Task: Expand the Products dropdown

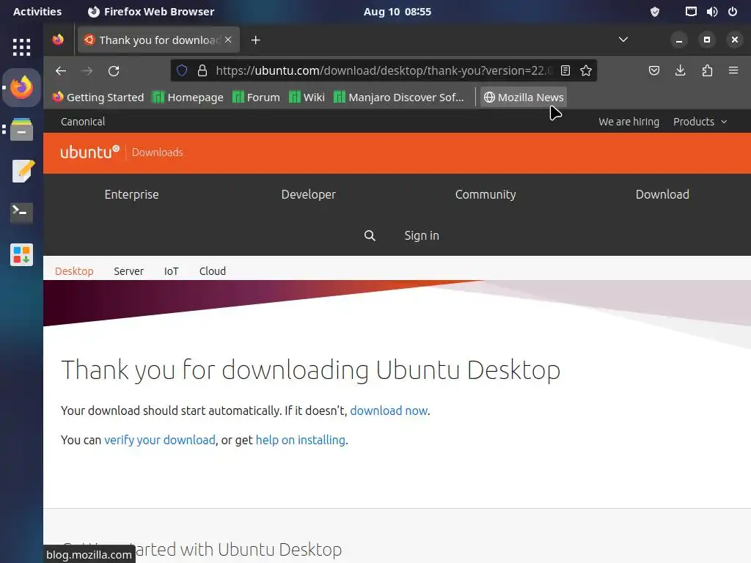Action: click(700, 122)
